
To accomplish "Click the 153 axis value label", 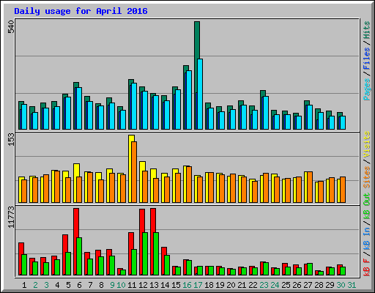I will (x=11, y=140).
